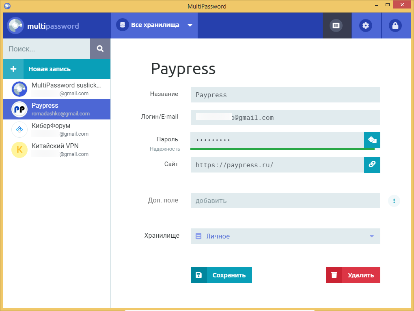Click the plus icon for new entry
The height and width of the screenshot is (311, 414).
click(13, 69)
